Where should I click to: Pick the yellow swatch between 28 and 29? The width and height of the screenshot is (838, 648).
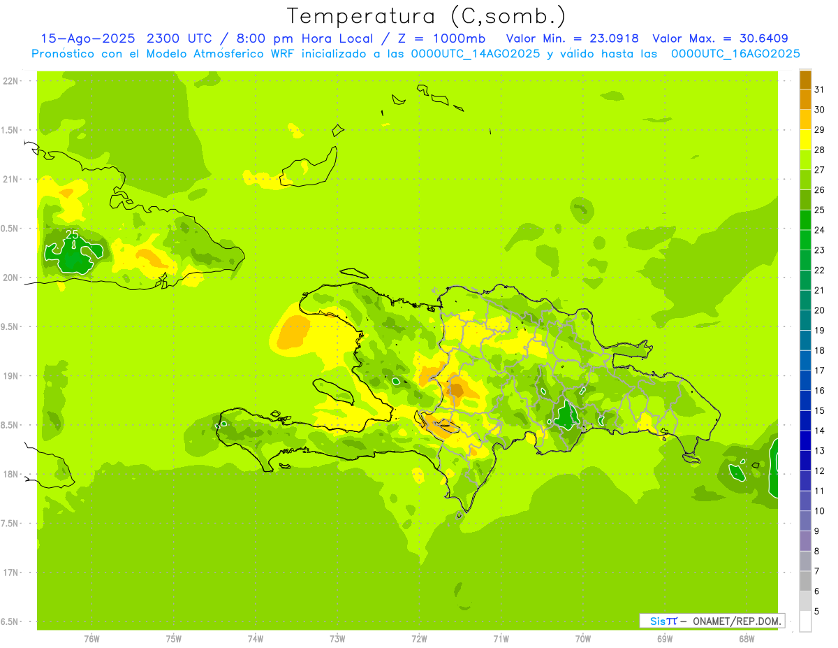(x=805, y=139)
